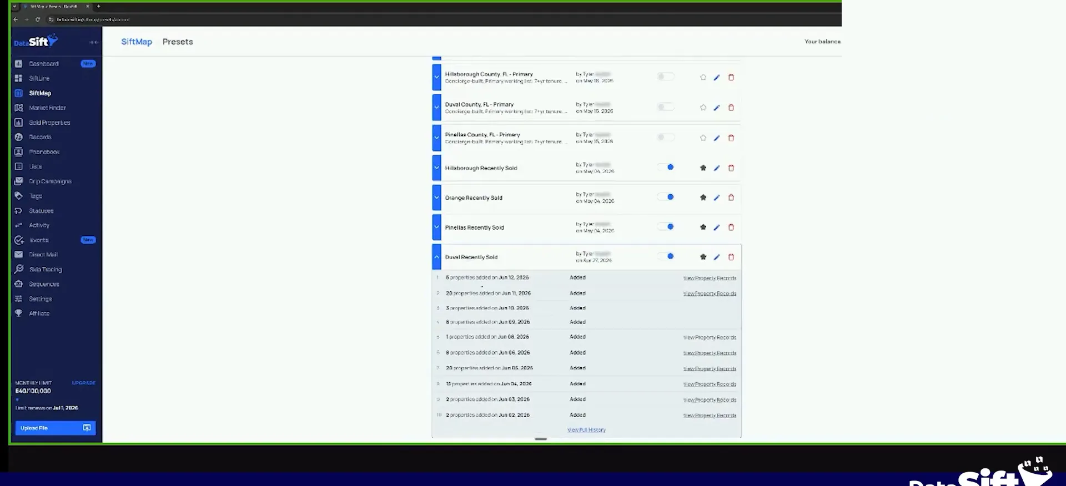Delete the Orange Recently Sold preset

click(731, 198)
